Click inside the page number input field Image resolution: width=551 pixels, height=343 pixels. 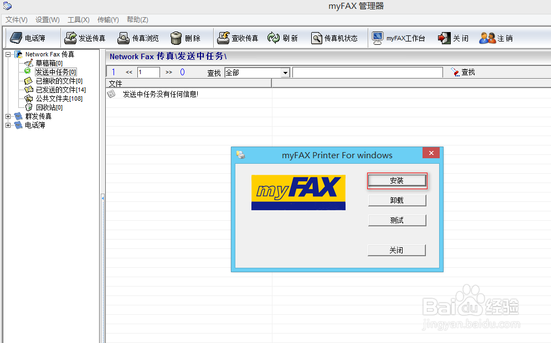pyautogui.click(x=148, y=72)
